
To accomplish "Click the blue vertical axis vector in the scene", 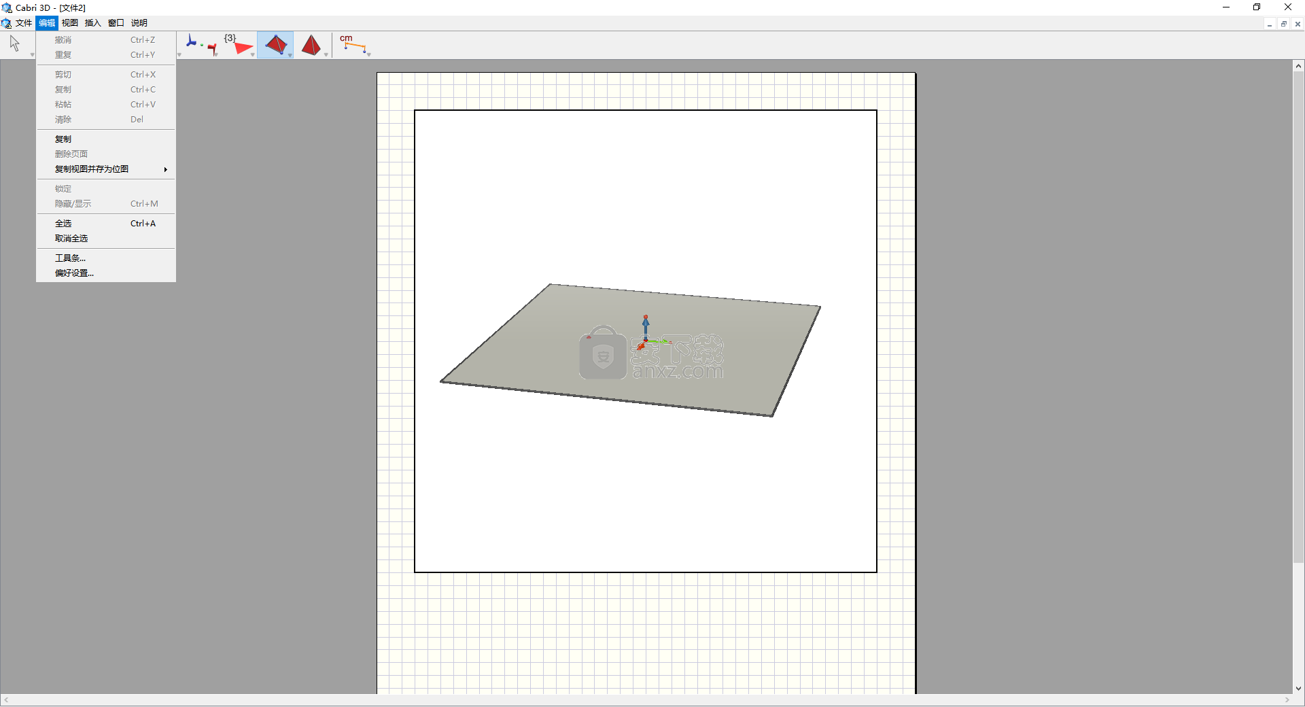I will [646, 328].
